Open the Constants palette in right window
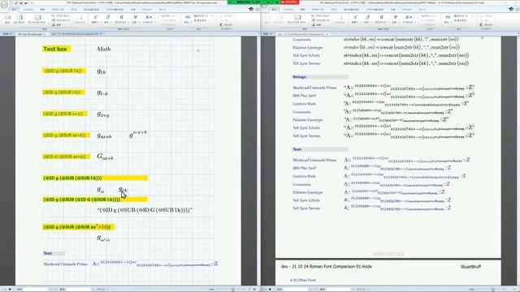The height and width of the screenshot is (292, 520). pos(395,19)
